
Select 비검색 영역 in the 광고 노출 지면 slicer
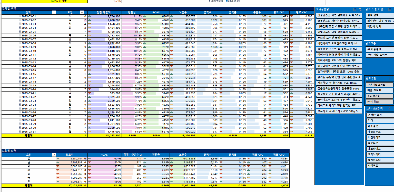point(380,26)
